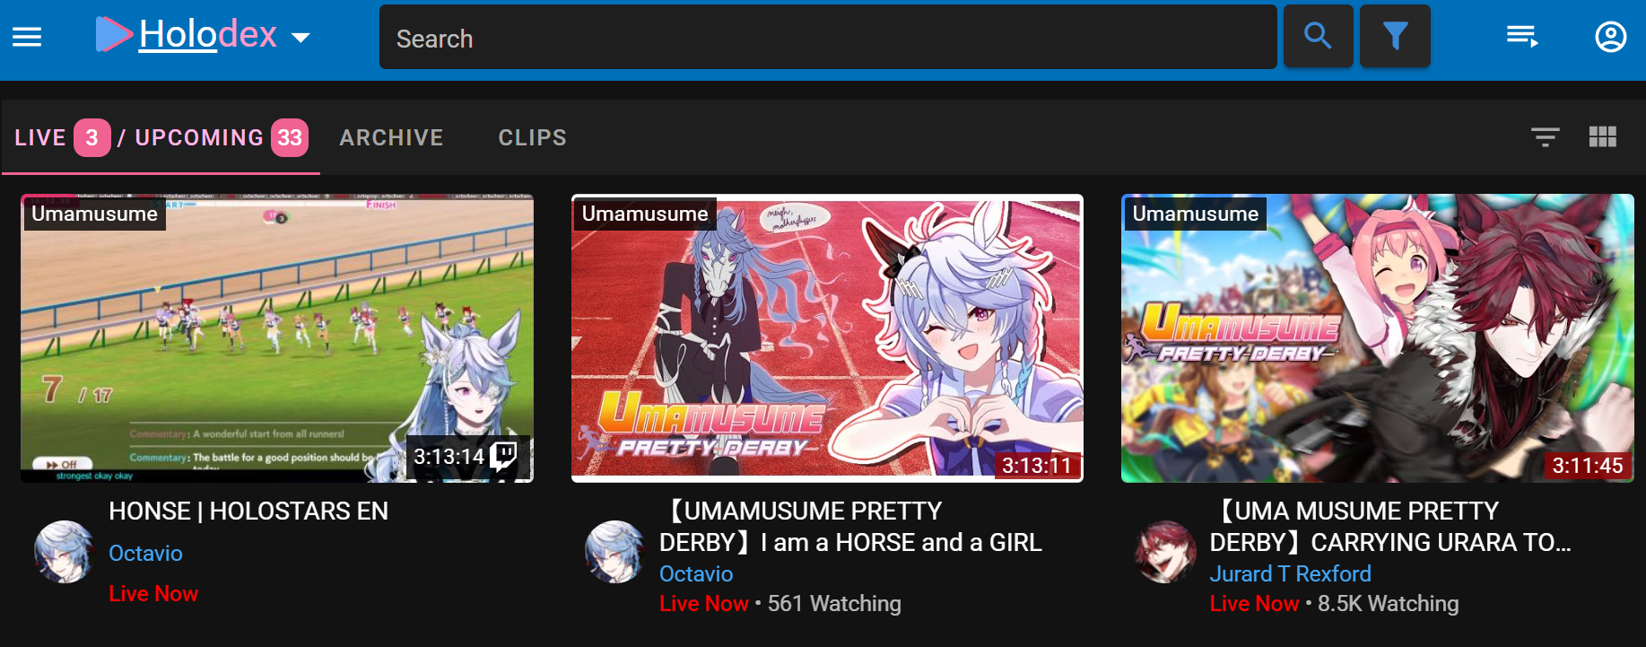Click into the Search input field
Viewport: 1646px width, 647px height.
tap(828, 37)
